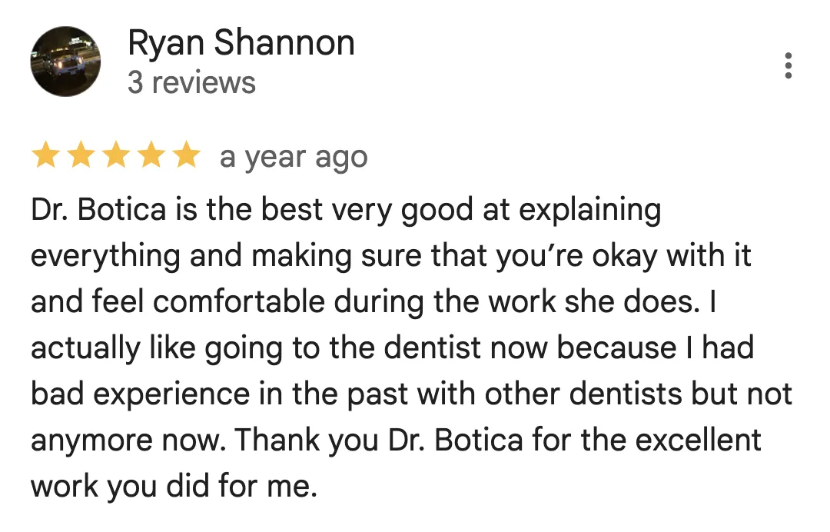Select the third gold star
This screenshot has height=532, width=830.
pyautogui.click(x=117, y=155)
